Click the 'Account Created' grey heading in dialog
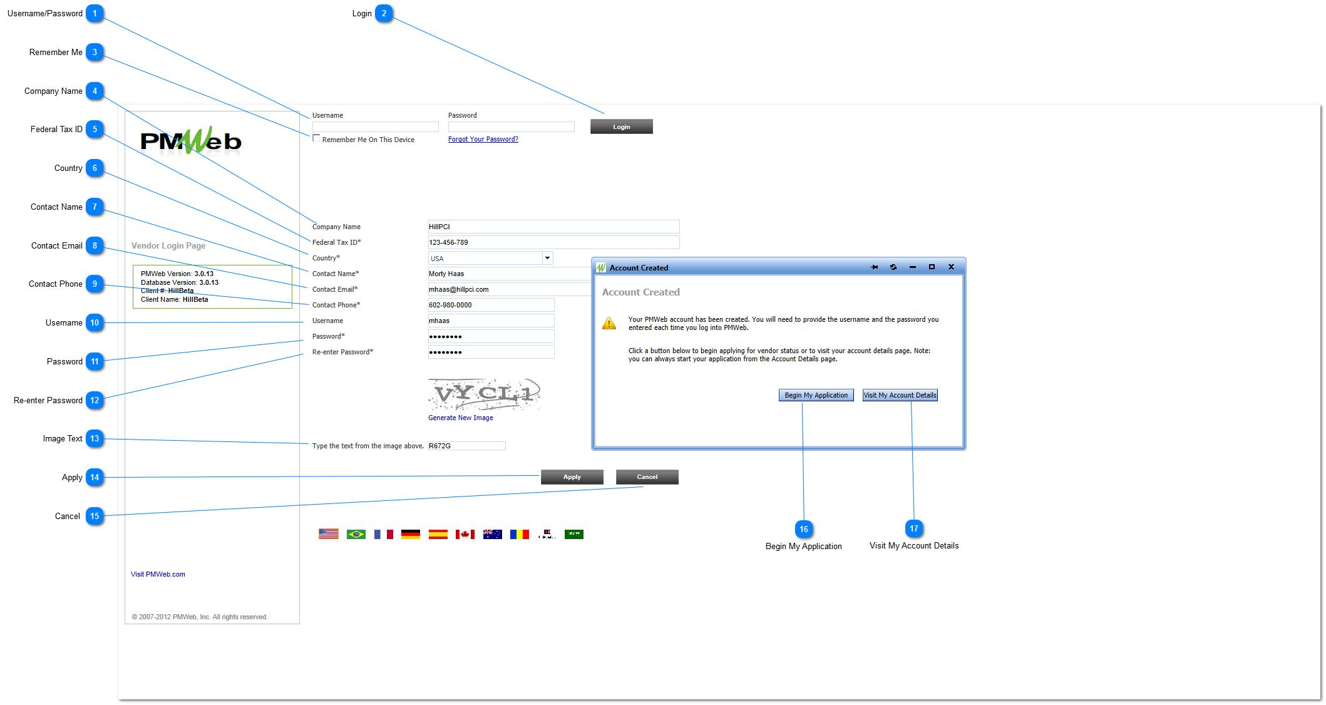1326x705 pixels. coord(641,292)
